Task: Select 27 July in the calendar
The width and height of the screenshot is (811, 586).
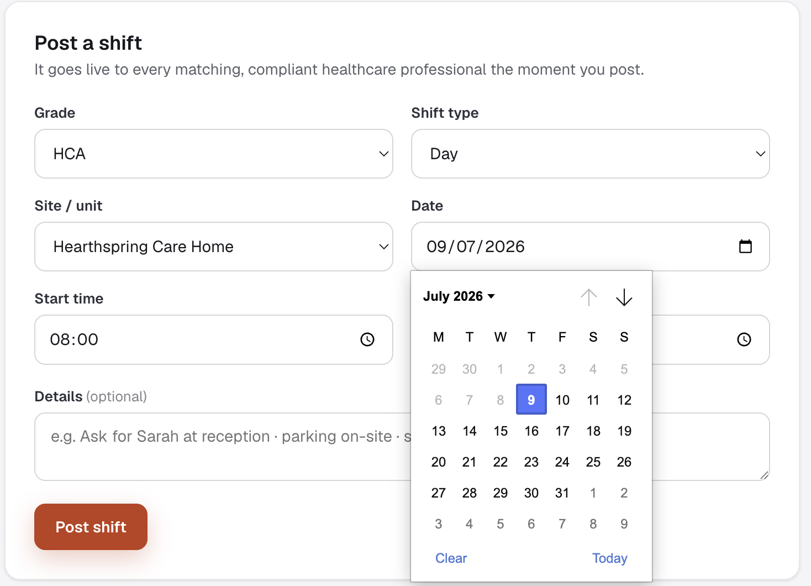Action: (439, 493)
